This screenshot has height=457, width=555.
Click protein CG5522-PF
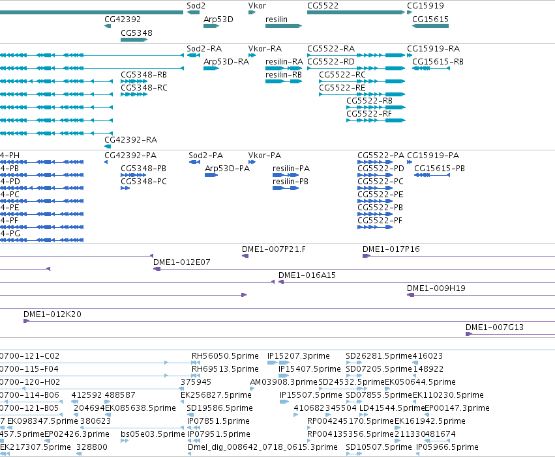(380, 221)
